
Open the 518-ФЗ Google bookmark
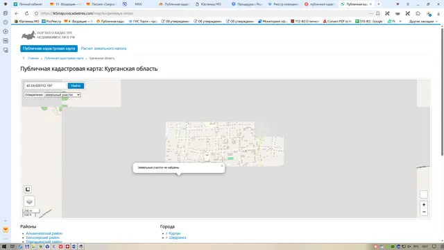369,22
